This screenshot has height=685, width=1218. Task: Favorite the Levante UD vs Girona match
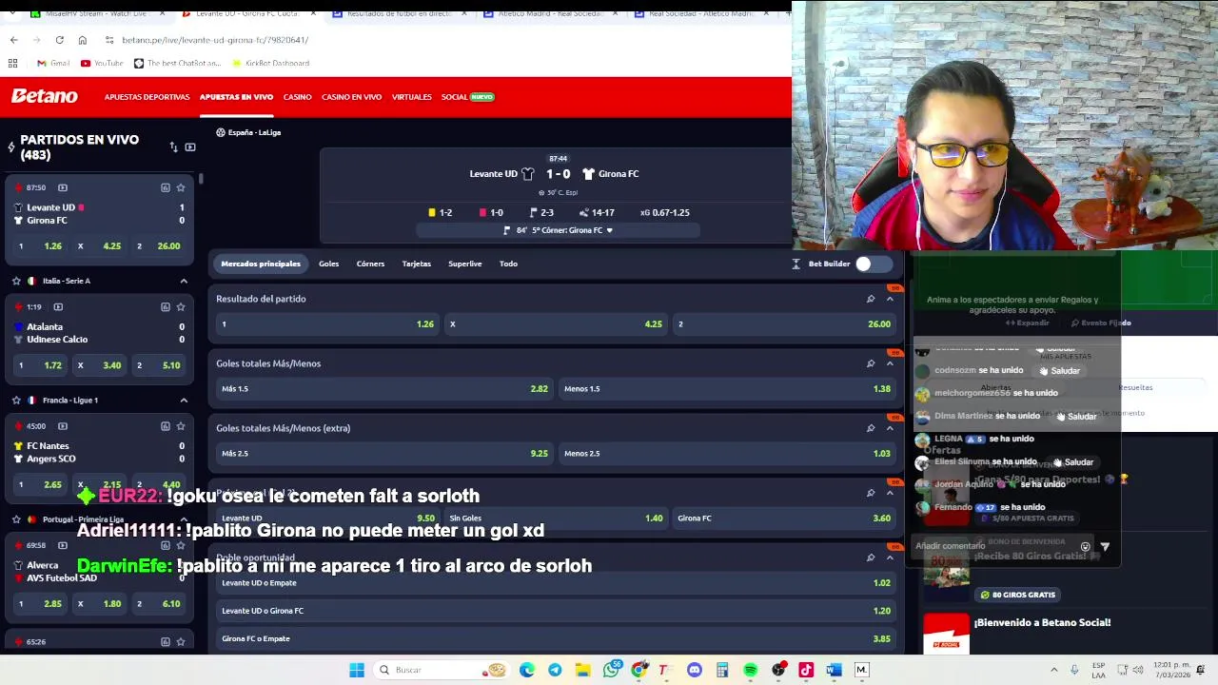[x=181, y=187]
